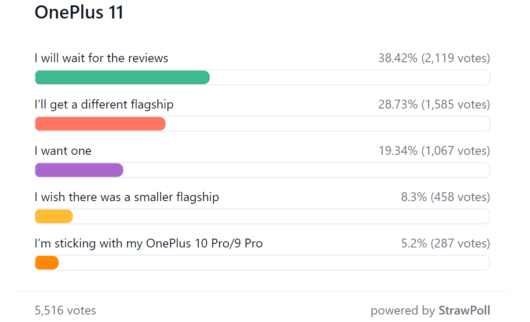Click the green bar for waiting reviews

(122, 78)
